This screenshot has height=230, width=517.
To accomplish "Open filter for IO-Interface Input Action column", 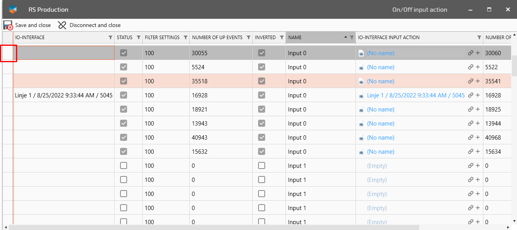I will point(479,38).
